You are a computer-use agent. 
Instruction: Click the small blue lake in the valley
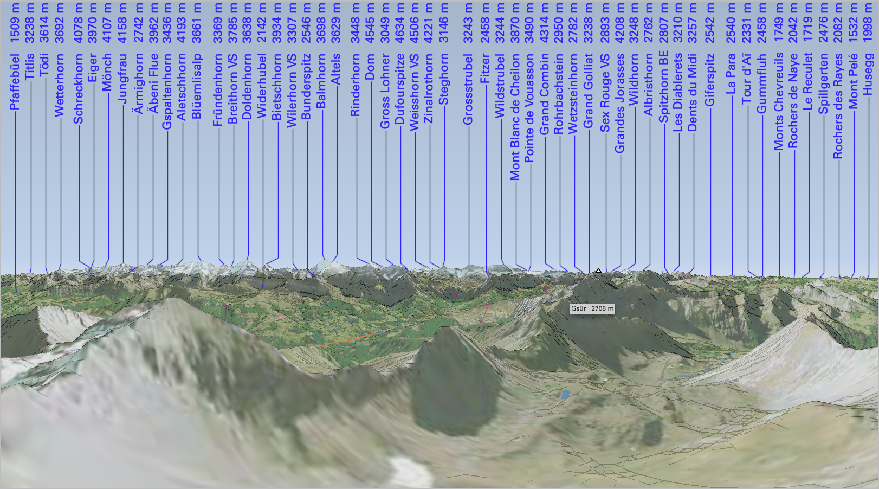pyautogui.click(x=566, y=395)
